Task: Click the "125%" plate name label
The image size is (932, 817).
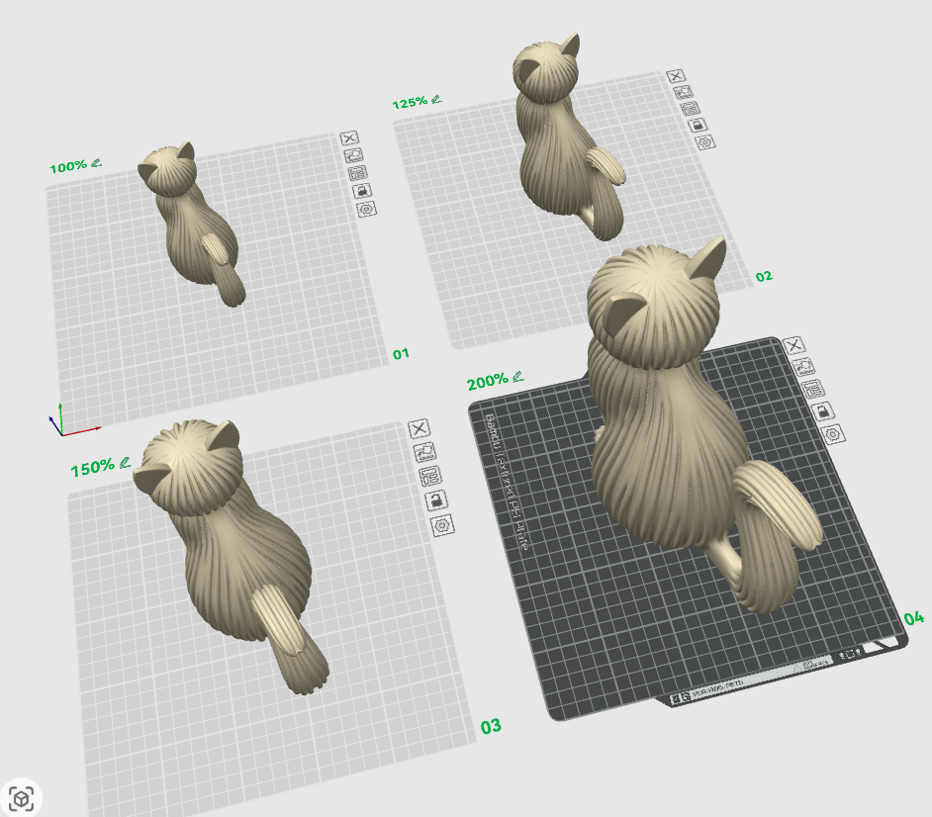Action: (410, 103)
